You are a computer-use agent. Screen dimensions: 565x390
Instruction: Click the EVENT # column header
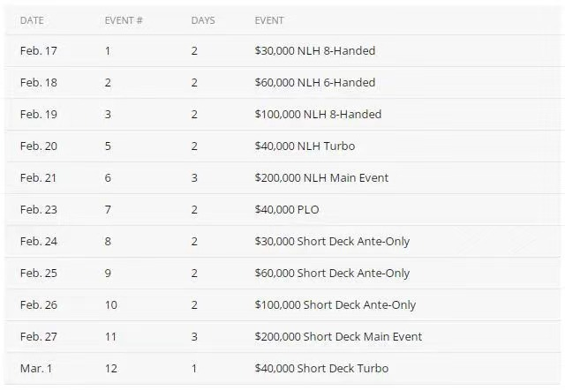click(x=124, y=19)
